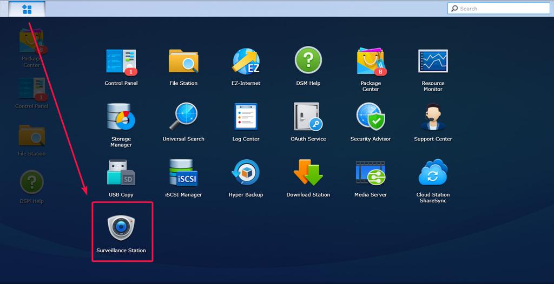Open the EZ-Internet wizard

point(246,62)
